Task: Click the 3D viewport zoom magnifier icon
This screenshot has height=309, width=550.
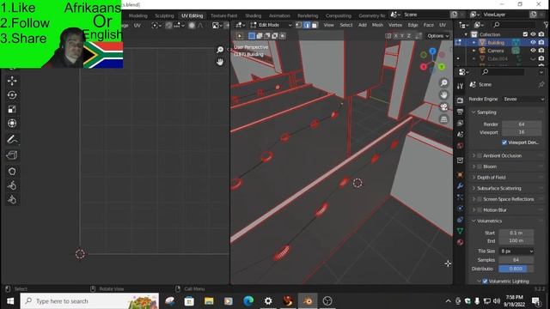Action: pyautogui.click(x=444, y=82)
